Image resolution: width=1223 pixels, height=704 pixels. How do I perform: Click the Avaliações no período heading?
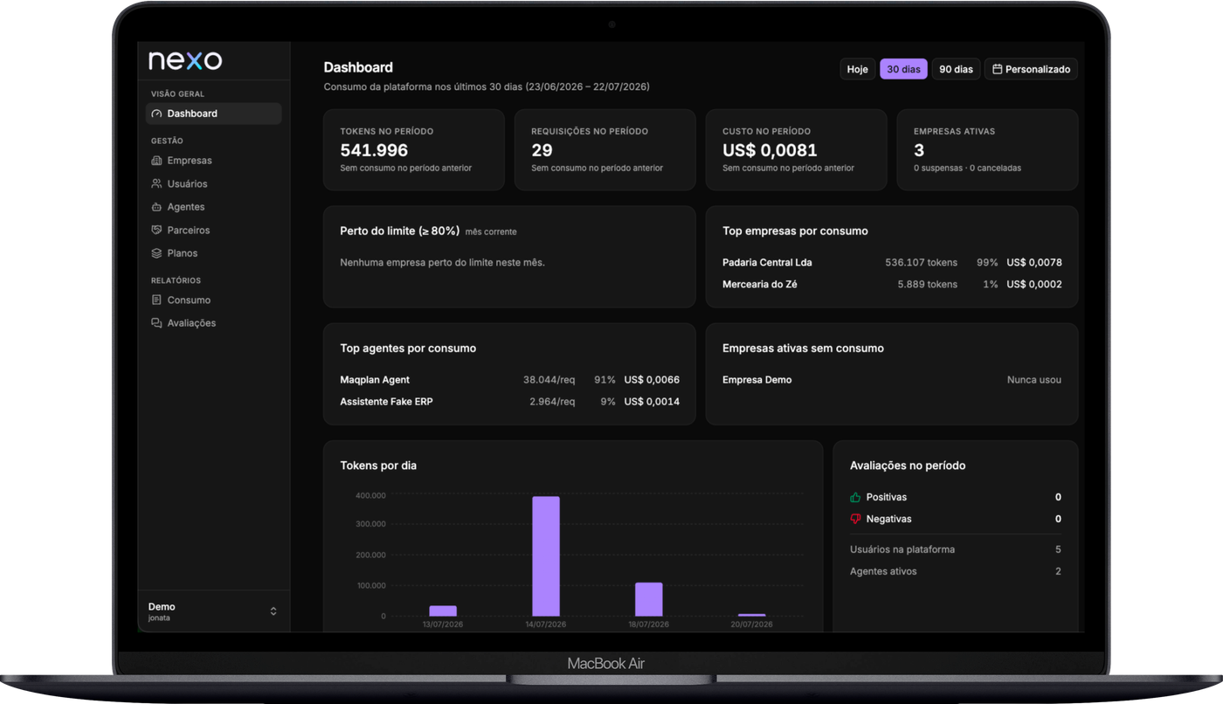point(908,466)
